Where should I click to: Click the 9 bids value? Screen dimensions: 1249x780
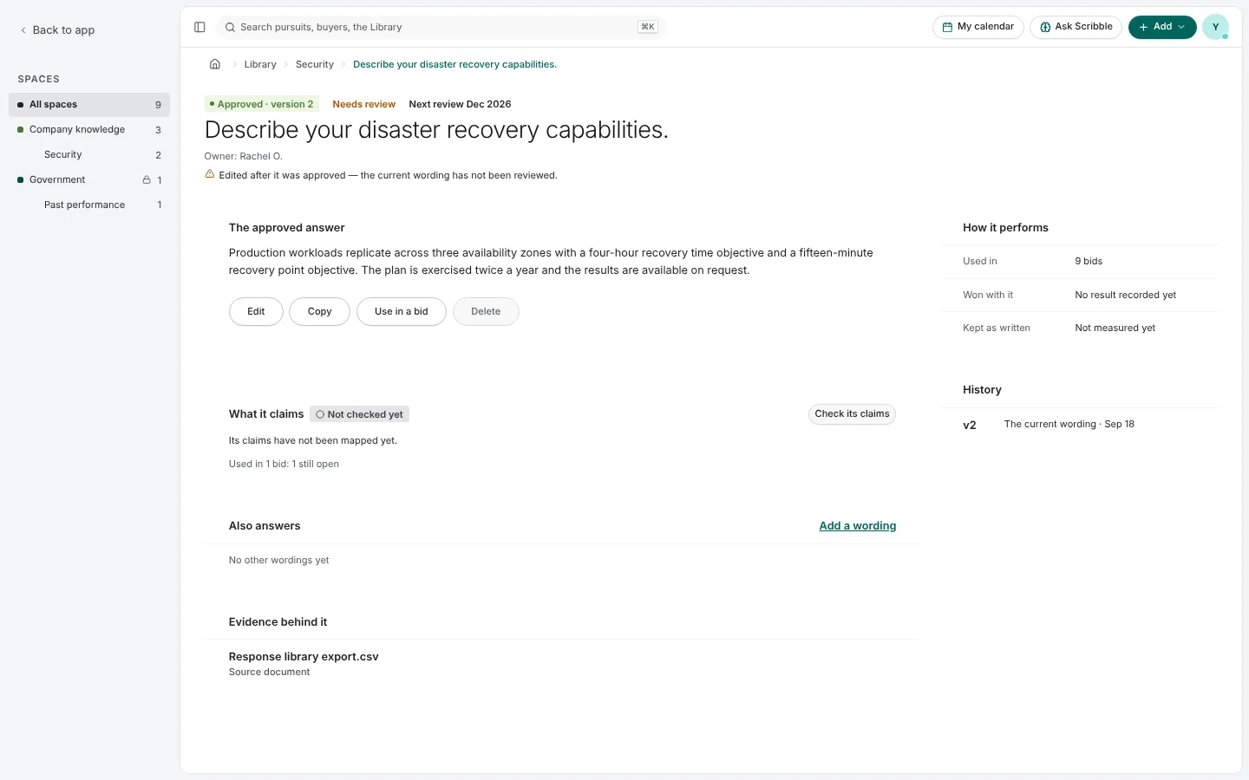point(1089,261)
